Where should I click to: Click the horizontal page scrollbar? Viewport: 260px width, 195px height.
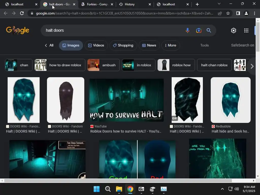pos(118,181)
